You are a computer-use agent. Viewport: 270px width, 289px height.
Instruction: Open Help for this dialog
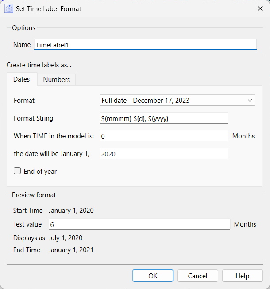(x=243, y=276)
